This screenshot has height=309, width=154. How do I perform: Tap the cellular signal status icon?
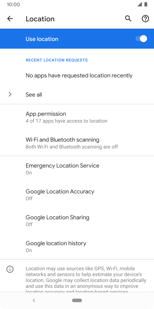[x=140, y=4]
